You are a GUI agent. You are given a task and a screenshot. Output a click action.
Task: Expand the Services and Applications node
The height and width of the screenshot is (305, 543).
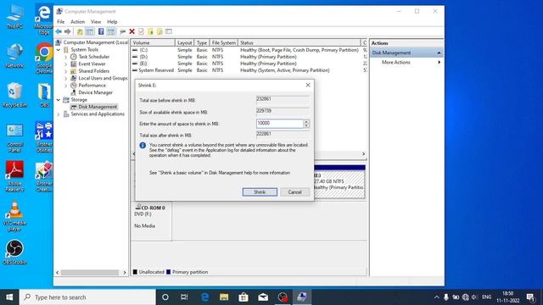click(59, 114)
